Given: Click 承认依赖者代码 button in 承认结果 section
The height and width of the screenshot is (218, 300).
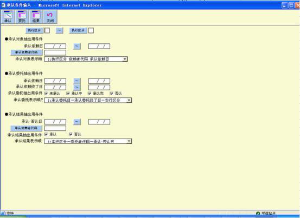Looking at the screenshot, I should (27, 128).
